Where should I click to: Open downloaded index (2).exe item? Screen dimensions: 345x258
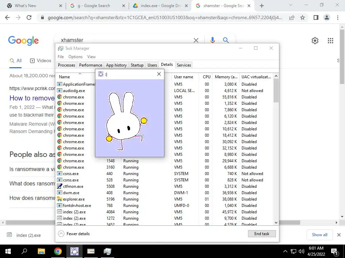pyautogui.click(x=24, y=235)
